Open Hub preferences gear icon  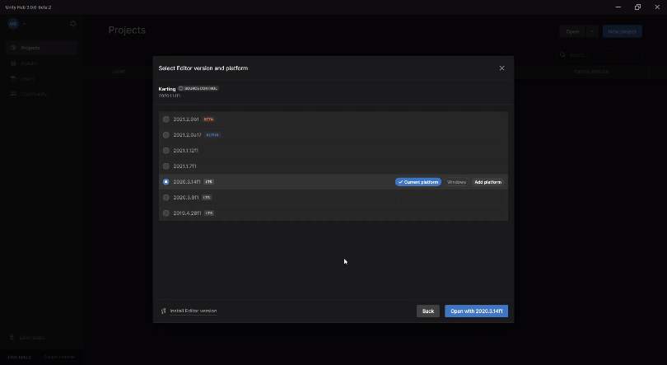(x=72, y=24)
